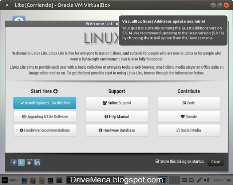Open Upgrading & Lite Software
This screenshot has width=233, height=185.
[45, 117]
